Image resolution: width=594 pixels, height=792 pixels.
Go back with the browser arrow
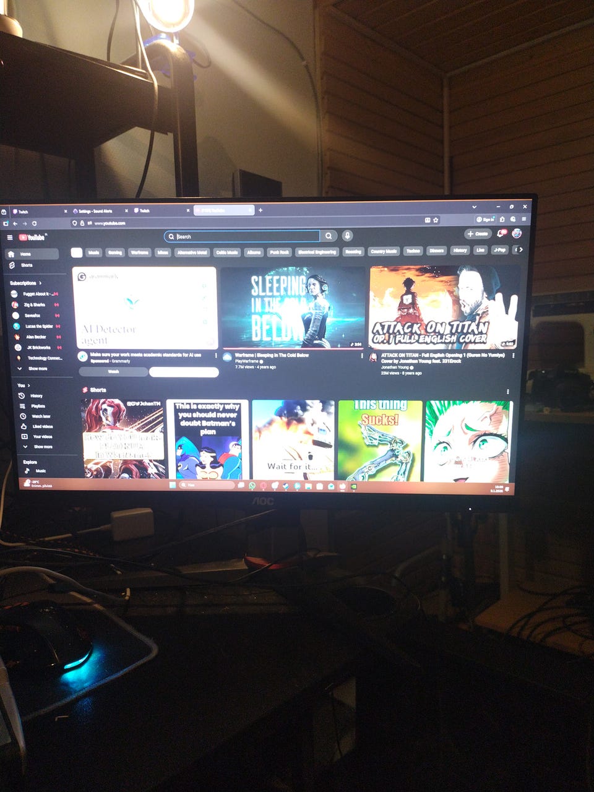coord(15,223)
